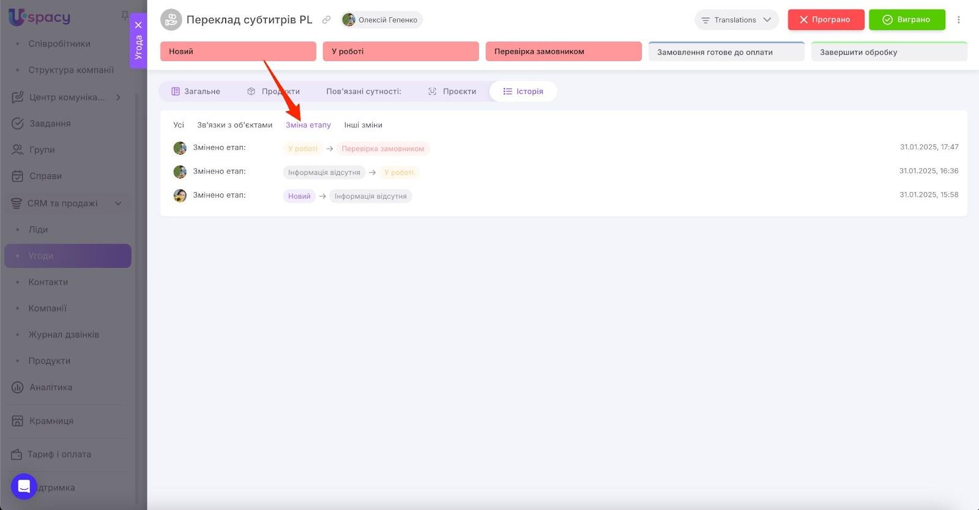The height and width of the screenshot is (510, 979).
Task: Switch to the Продукти tab
Action: [x=274, y=91]
